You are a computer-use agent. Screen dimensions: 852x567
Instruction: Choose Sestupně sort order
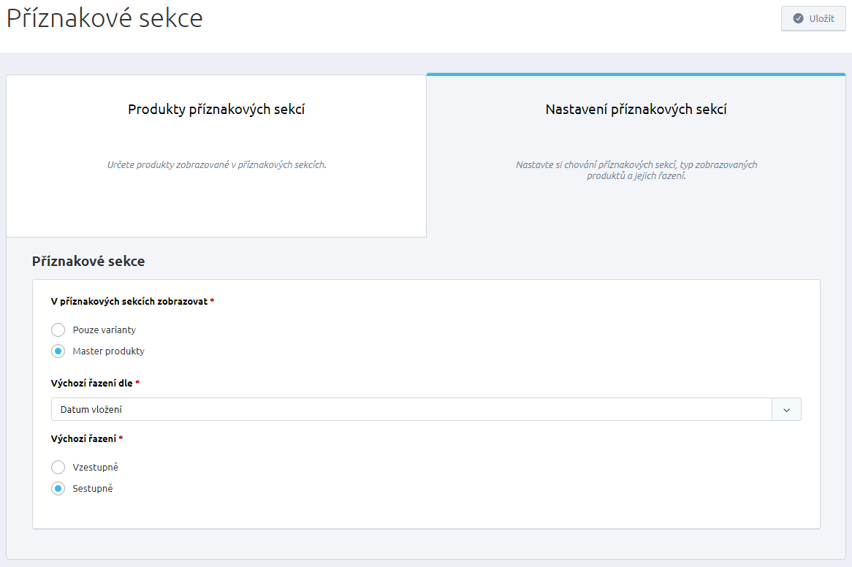pyautogui.click(x=58, y=488)
